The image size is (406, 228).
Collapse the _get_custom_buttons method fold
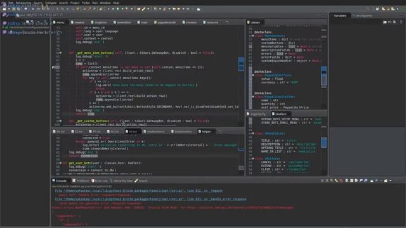pos(61,121)
